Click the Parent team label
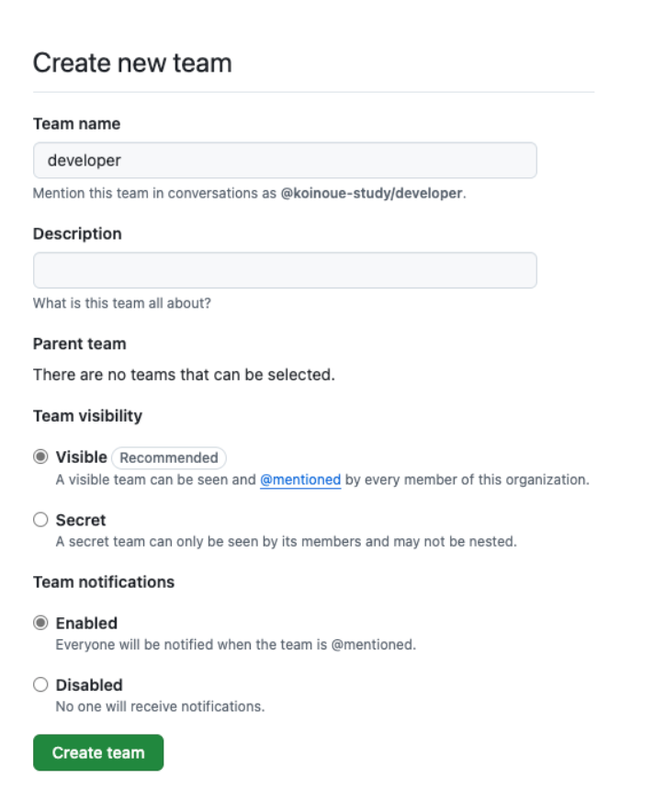Viewport: 654px width, 812px height. [x=79, y=344]
